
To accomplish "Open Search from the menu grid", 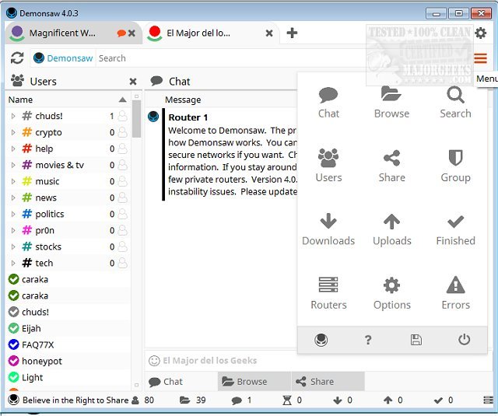I will [455, 103].
